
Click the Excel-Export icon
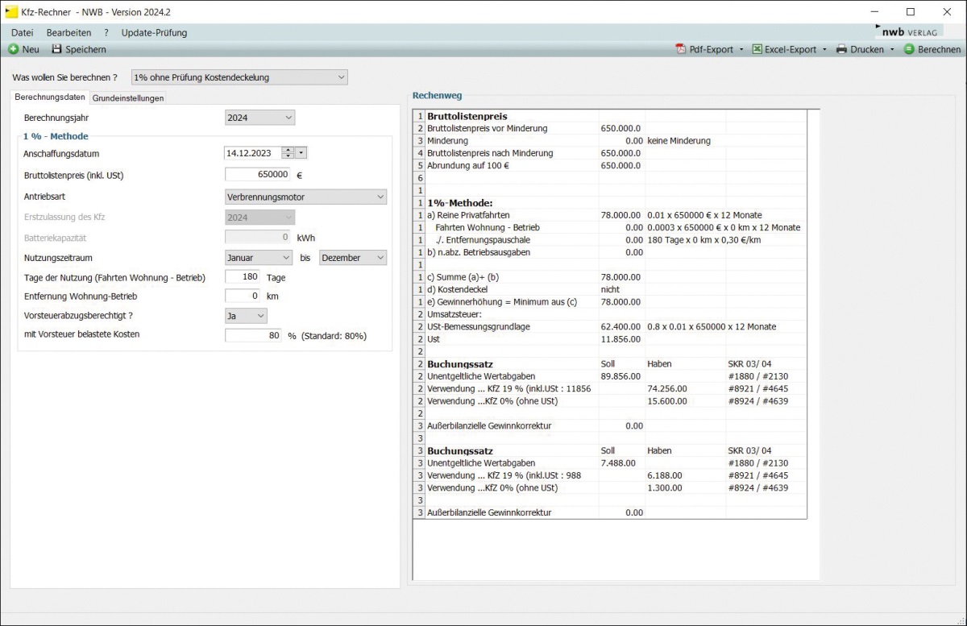pos(757,49)
